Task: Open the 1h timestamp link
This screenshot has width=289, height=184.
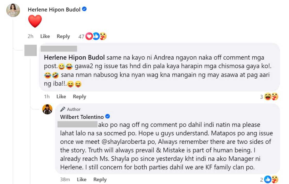Action: 46,97
